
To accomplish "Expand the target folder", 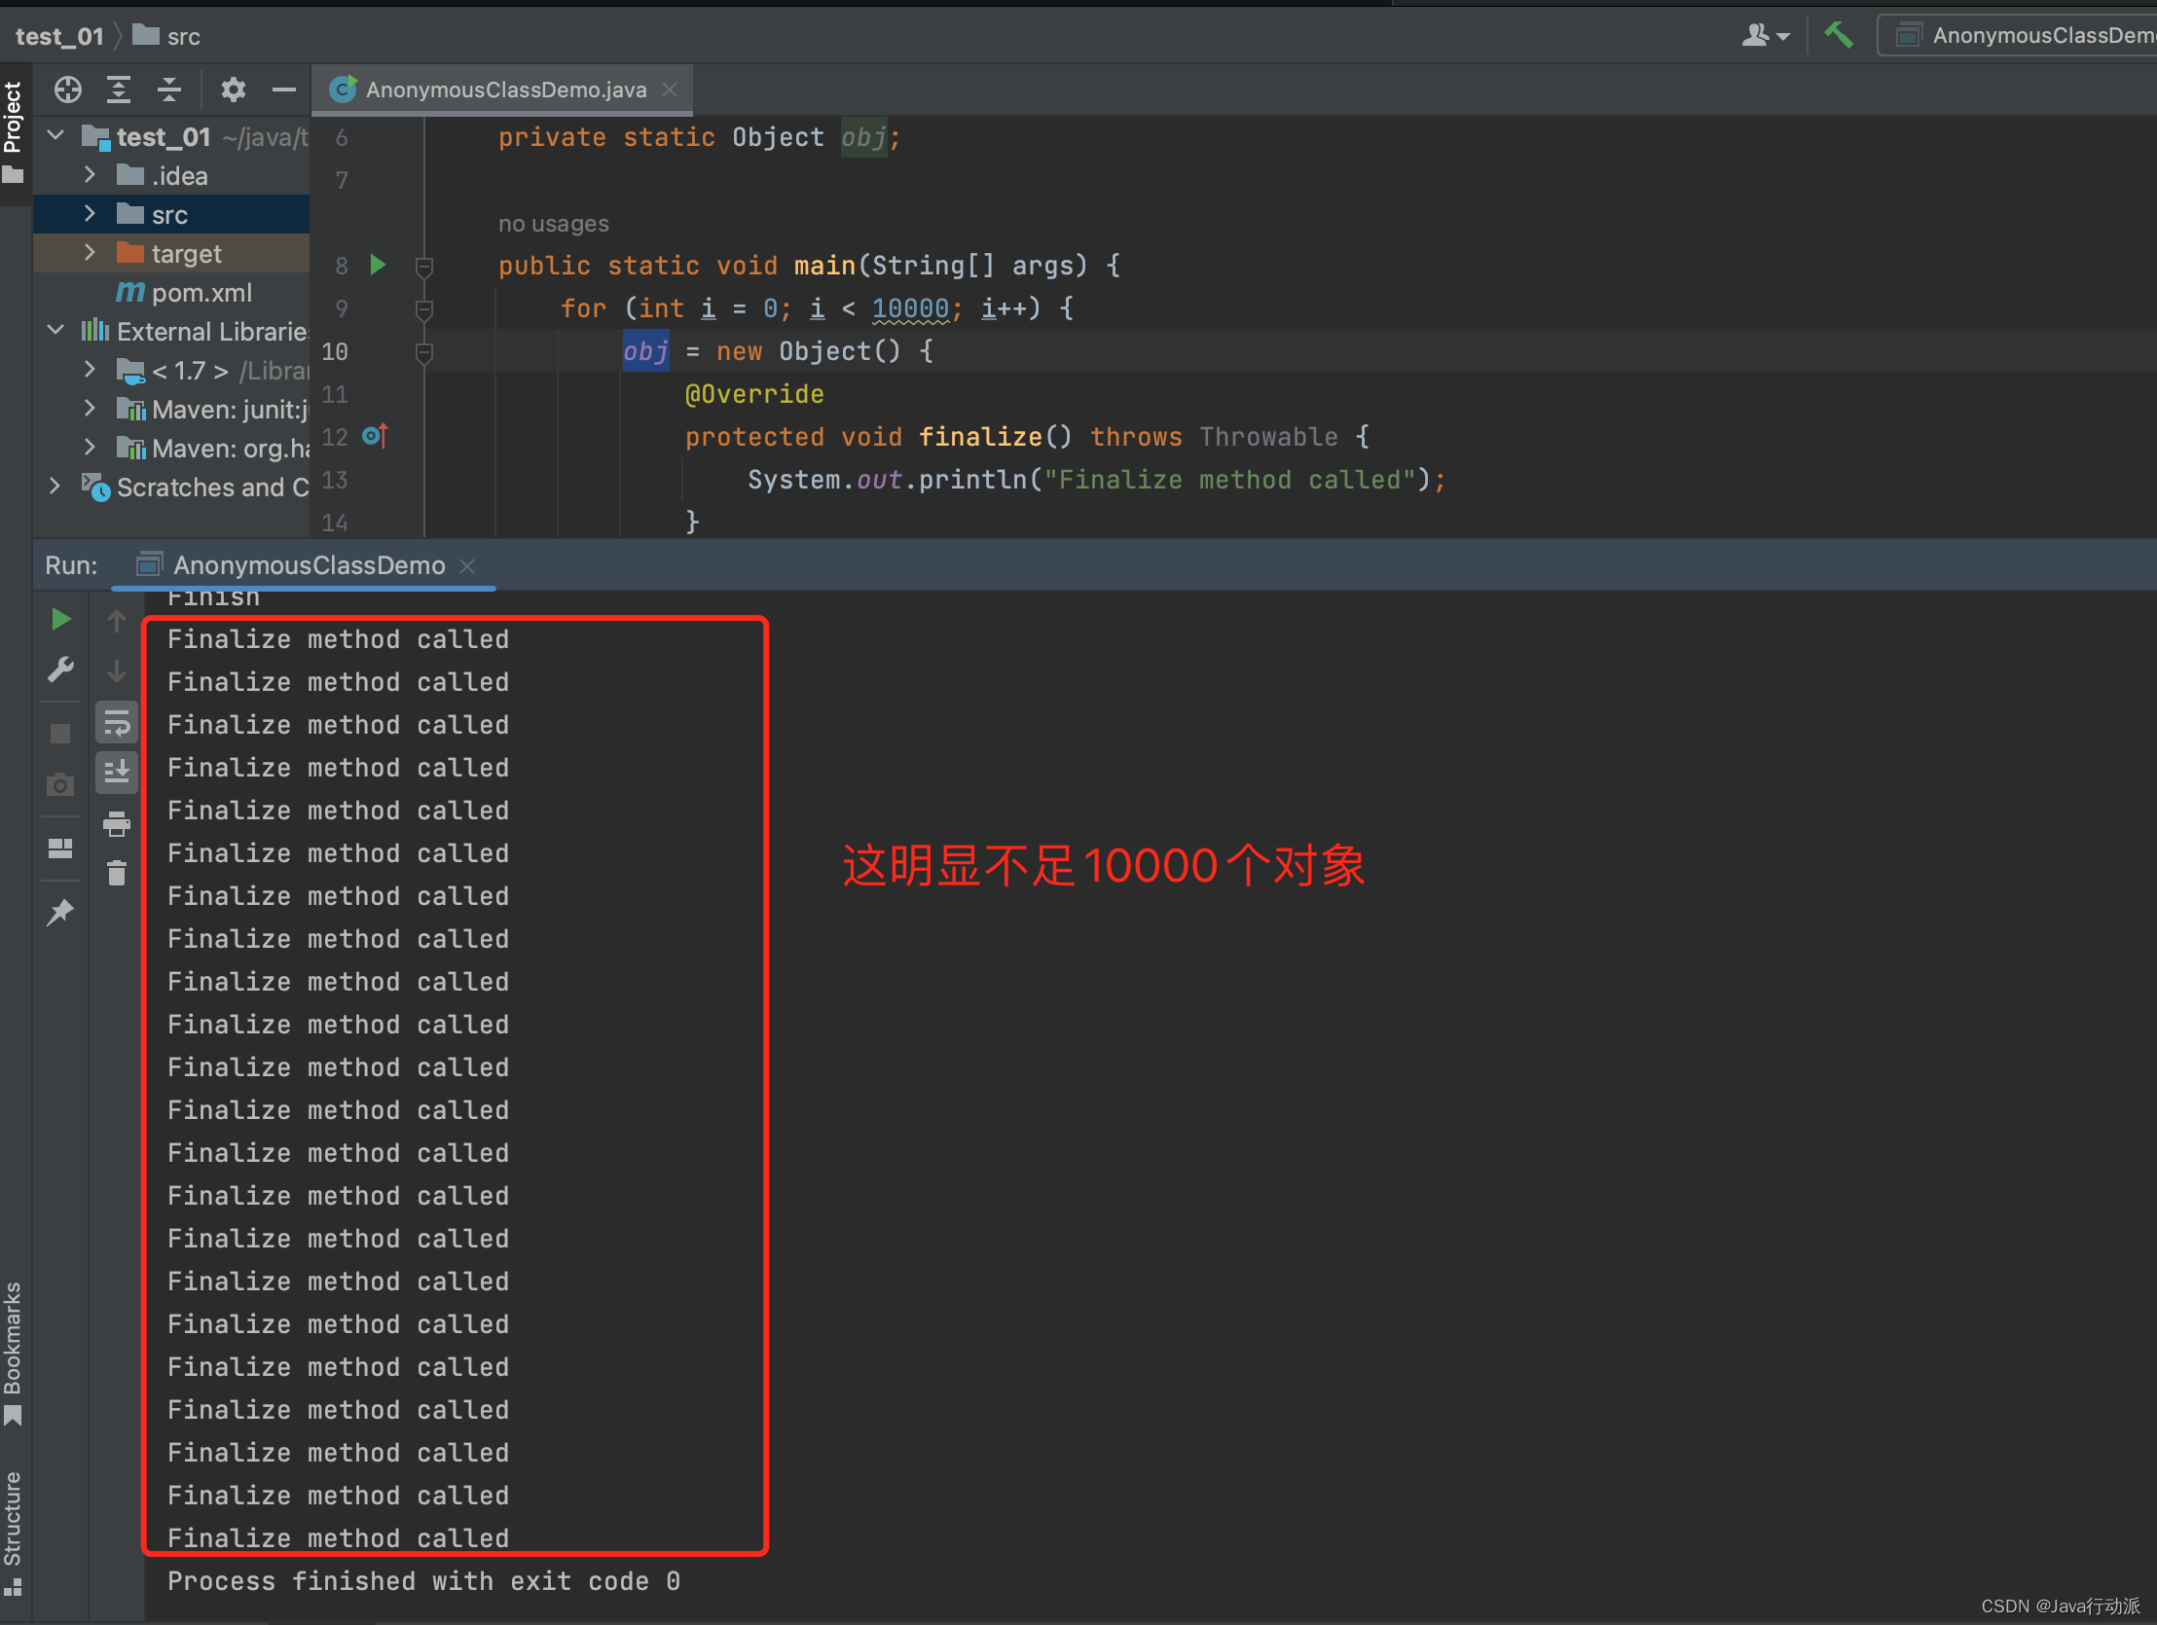I will click(x=90, y=252).
